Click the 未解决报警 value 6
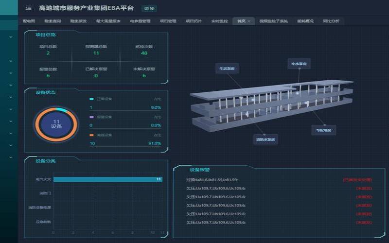389x243 pixels. pyautogui.click(x=144, y=76)
